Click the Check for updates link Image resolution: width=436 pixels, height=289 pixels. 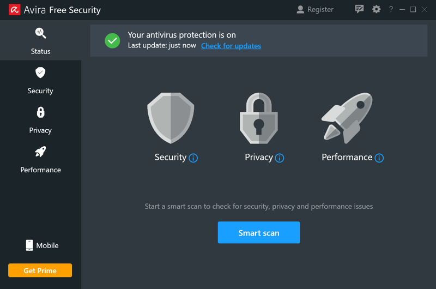pyautogui.click(x=231, y=46)
